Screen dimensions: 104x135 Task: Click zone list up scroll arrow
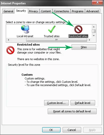tap(94, 27)
